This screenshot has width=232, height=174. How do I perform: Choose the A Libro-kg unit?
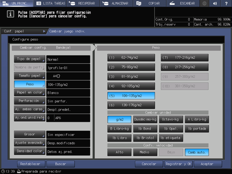click(197, 119)
